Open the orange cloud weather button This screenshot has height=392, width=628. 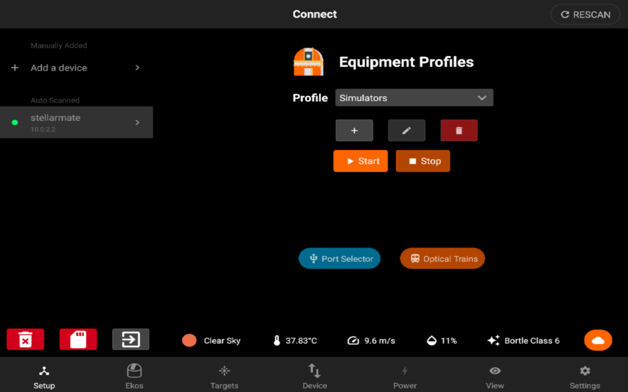pos(598,341)
